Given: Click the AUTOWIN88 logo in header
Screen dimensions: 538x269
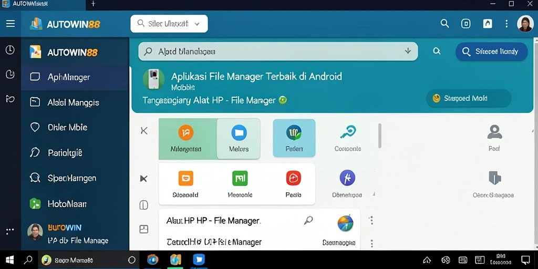Looking at the screenshot, I should click(65, 24).
